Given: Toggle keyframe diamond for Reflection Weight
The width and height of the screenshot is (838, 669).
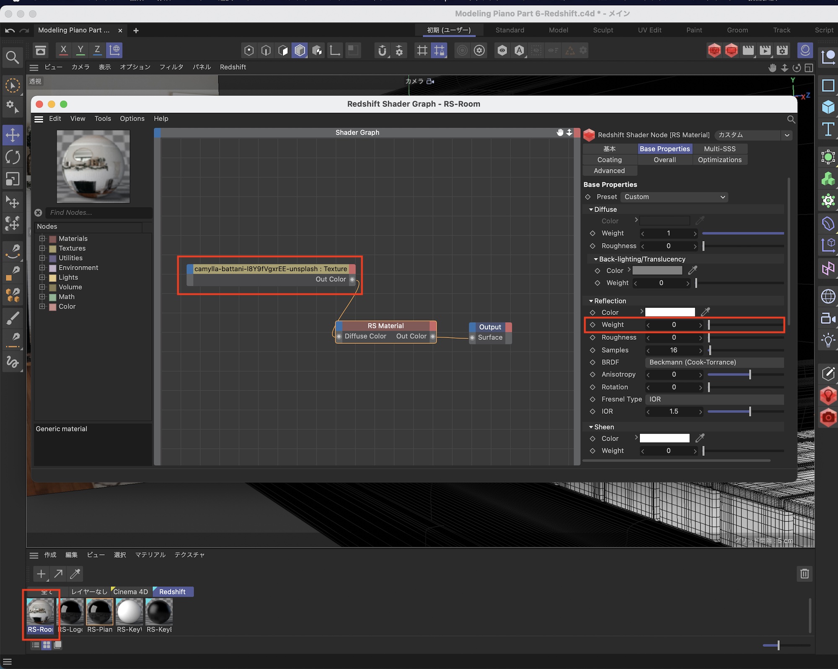Looking at the screenshot, I should [x=592, y=325].
